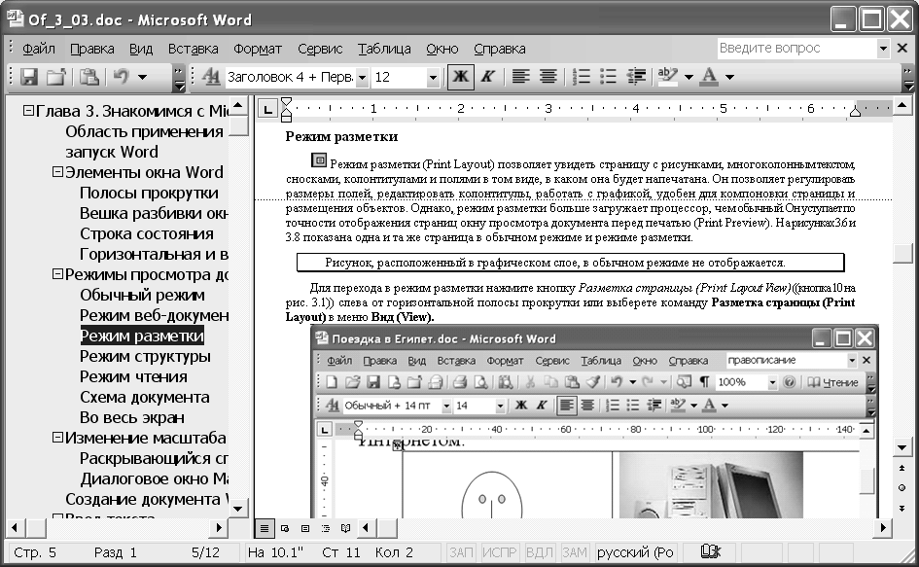Open the highlight color dropdown arrow
The width and height of the screenshot is (919, 567).
pos(689,77)
